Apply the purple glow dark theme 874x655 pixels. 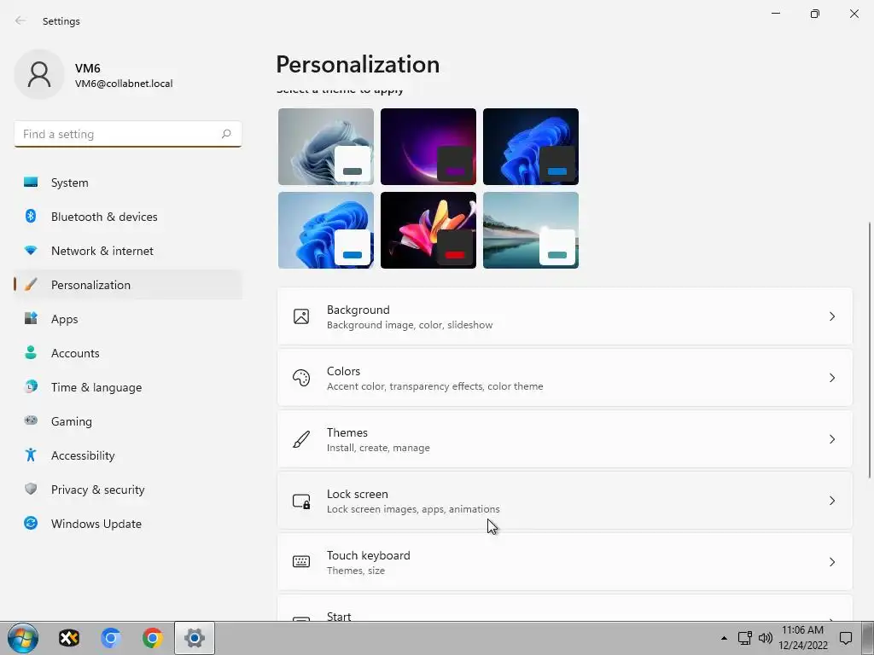coord(428,147)
